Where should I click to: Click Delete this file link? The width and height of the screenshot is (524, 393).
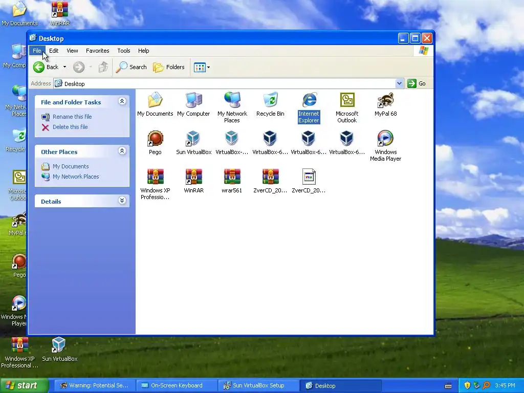coord(70,127)
